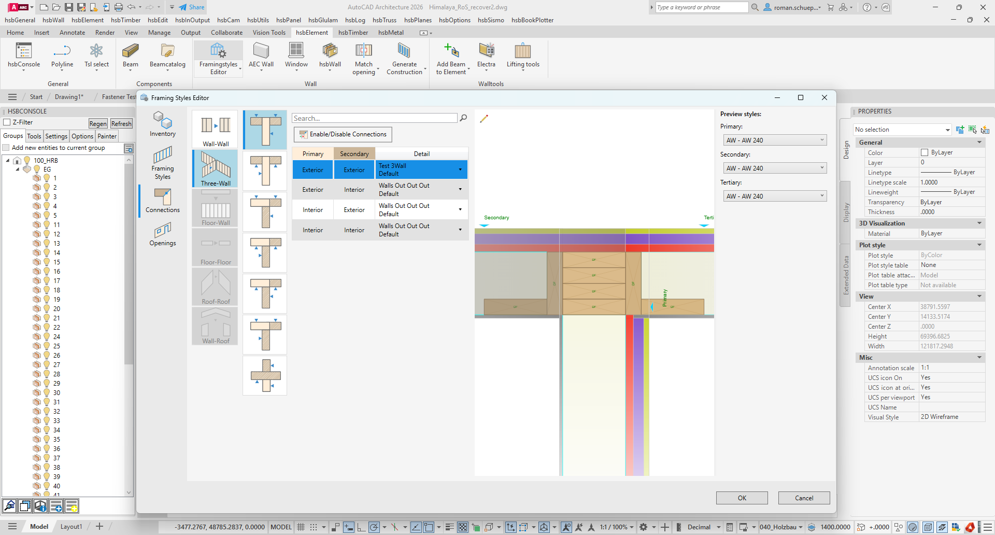
Task: Enable the Z-Filter checkbox
Action: click(x=7, y=122)
